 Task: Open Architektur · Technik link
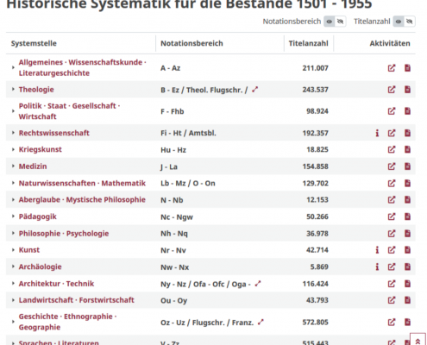56,284
